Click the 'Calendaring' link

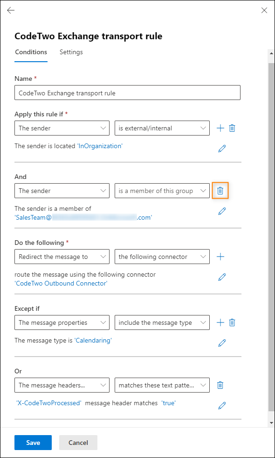(93, 340)
